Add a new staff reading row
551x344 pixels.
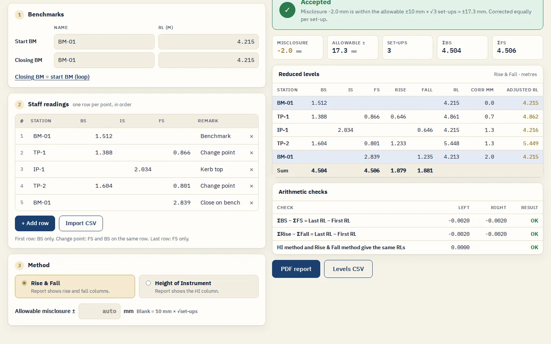click(x=35, y=224)
